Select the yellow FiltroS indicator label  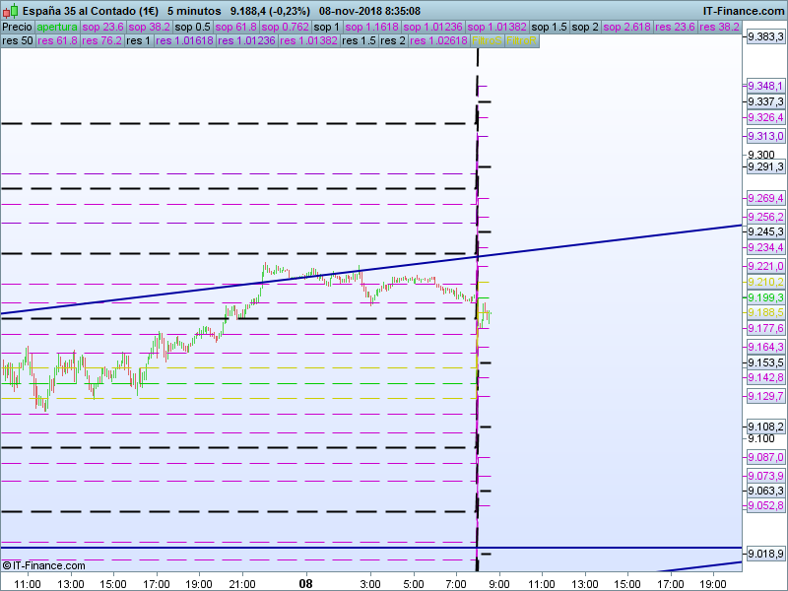pos(487,41)
